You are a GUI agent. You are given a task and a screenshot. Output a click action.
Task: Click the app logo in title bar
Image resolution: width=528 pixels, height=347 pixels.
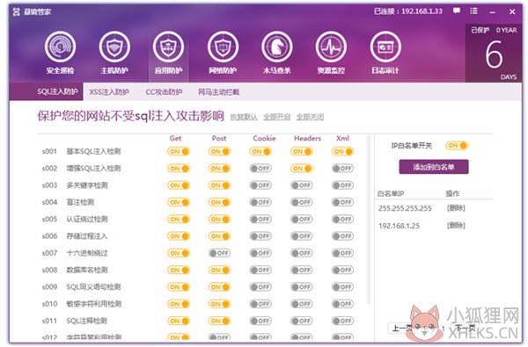coord(16,11)
